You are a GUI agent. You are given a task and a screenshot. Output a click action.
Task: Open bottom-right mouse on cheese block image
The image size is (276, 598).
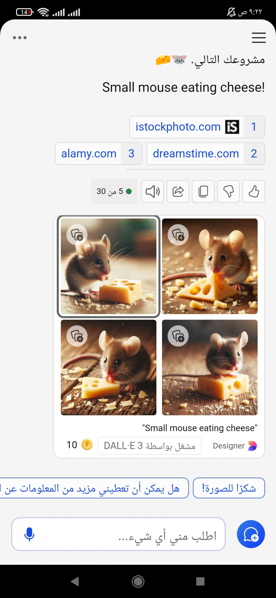click(x=210, y=368)
